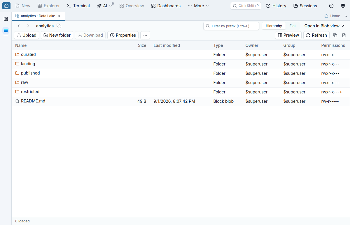Click the restricted folder icon
The height and width of the screenshot is (225, 350).
coord(17,92)
